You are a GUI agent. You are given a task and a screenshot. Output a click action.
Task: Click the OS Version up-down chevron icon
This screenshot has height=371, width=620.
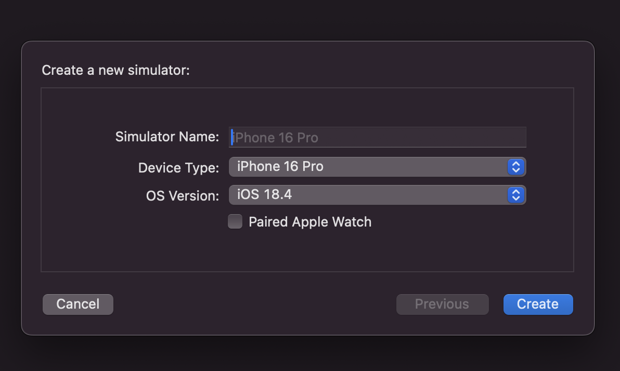coord(515,195)
